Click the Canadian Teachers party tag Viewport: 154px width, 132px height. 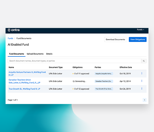click(x=104, y=81)
